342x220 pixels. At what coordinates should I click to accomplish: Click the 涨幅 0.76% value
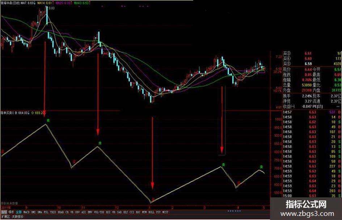(x=307, y=80)
